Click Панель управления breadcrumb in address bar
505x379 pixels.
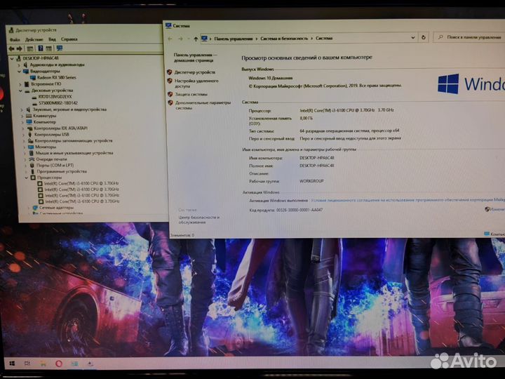233,39
